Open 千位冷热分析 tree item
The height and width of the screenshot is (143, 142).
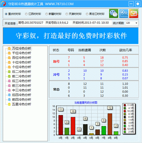pyautogui.click(x=22, y=53)
